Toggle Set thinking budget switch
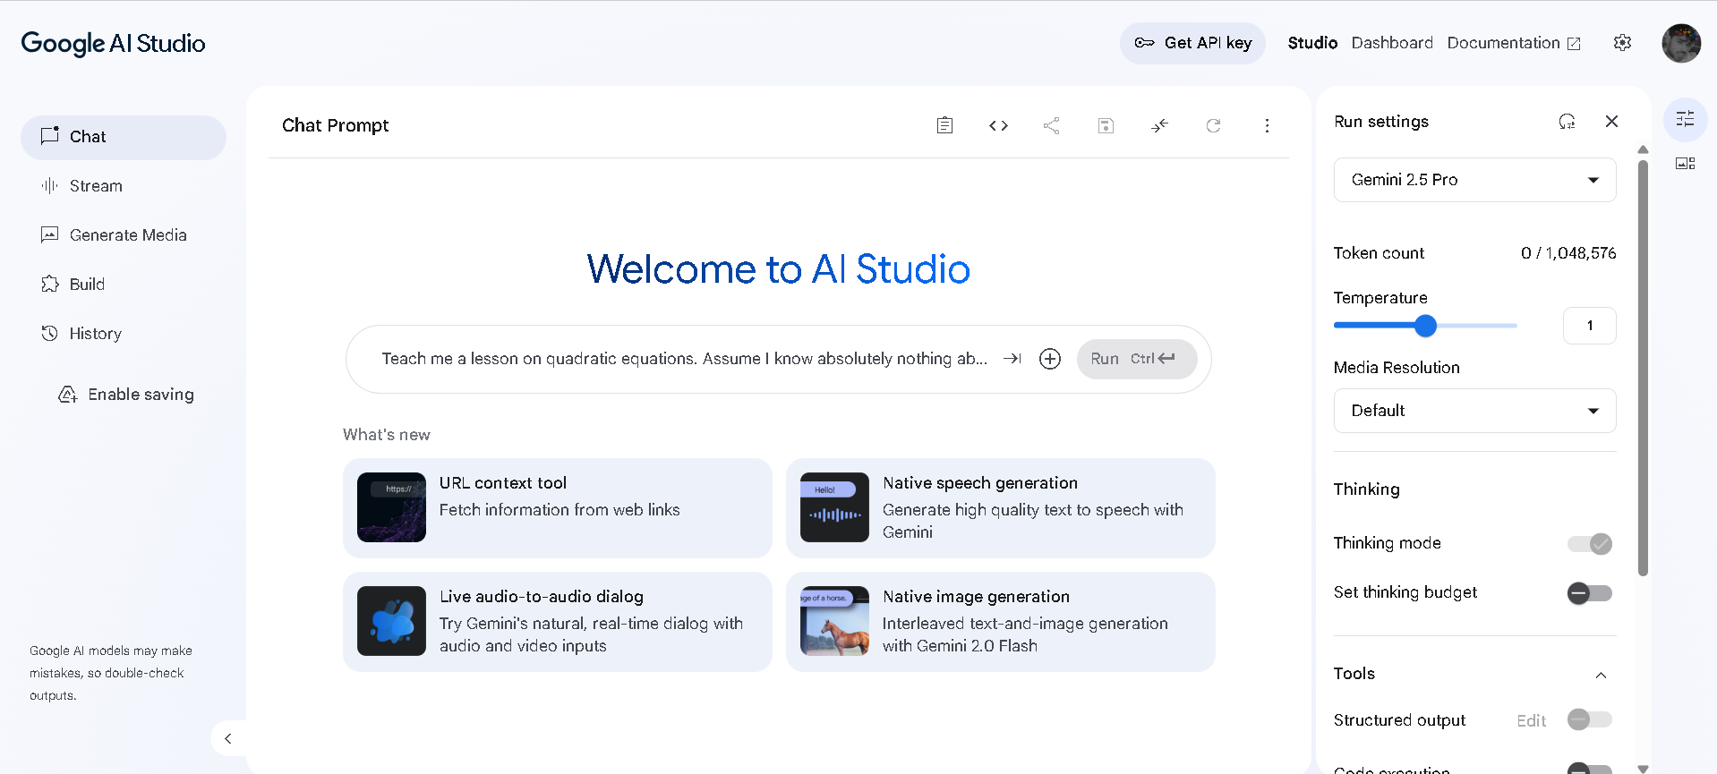1717x774 pixels. pos(1590,592)
